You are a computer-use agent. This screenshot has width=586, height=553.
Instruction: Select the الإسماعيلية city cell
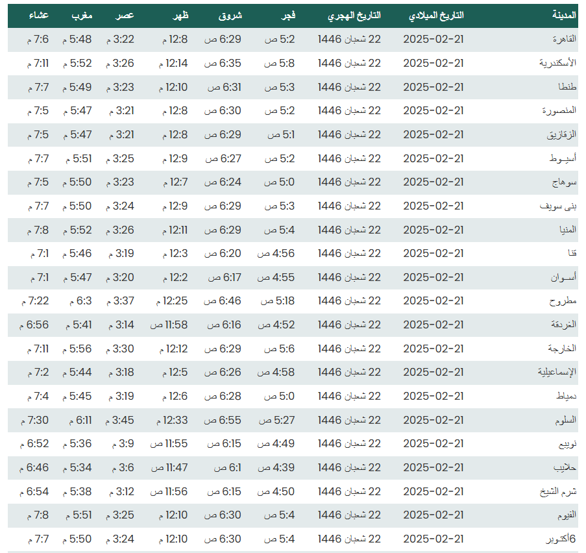point(557,373)
